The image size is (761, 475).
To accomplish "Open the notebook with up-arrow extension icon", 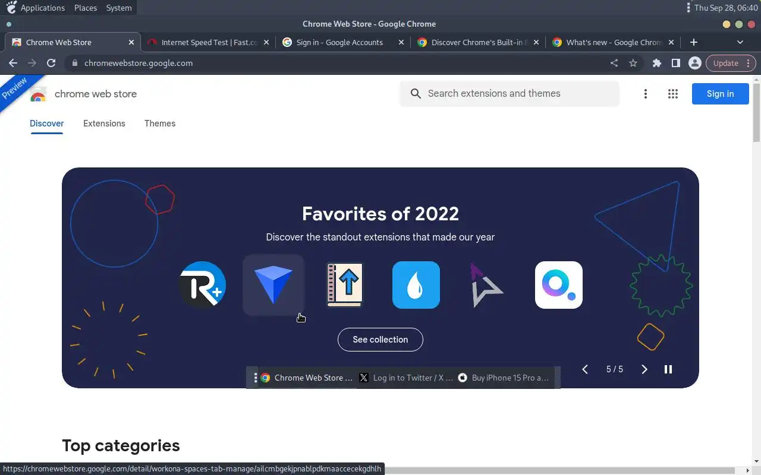I will pyautogui.click(x=345, y=285).
